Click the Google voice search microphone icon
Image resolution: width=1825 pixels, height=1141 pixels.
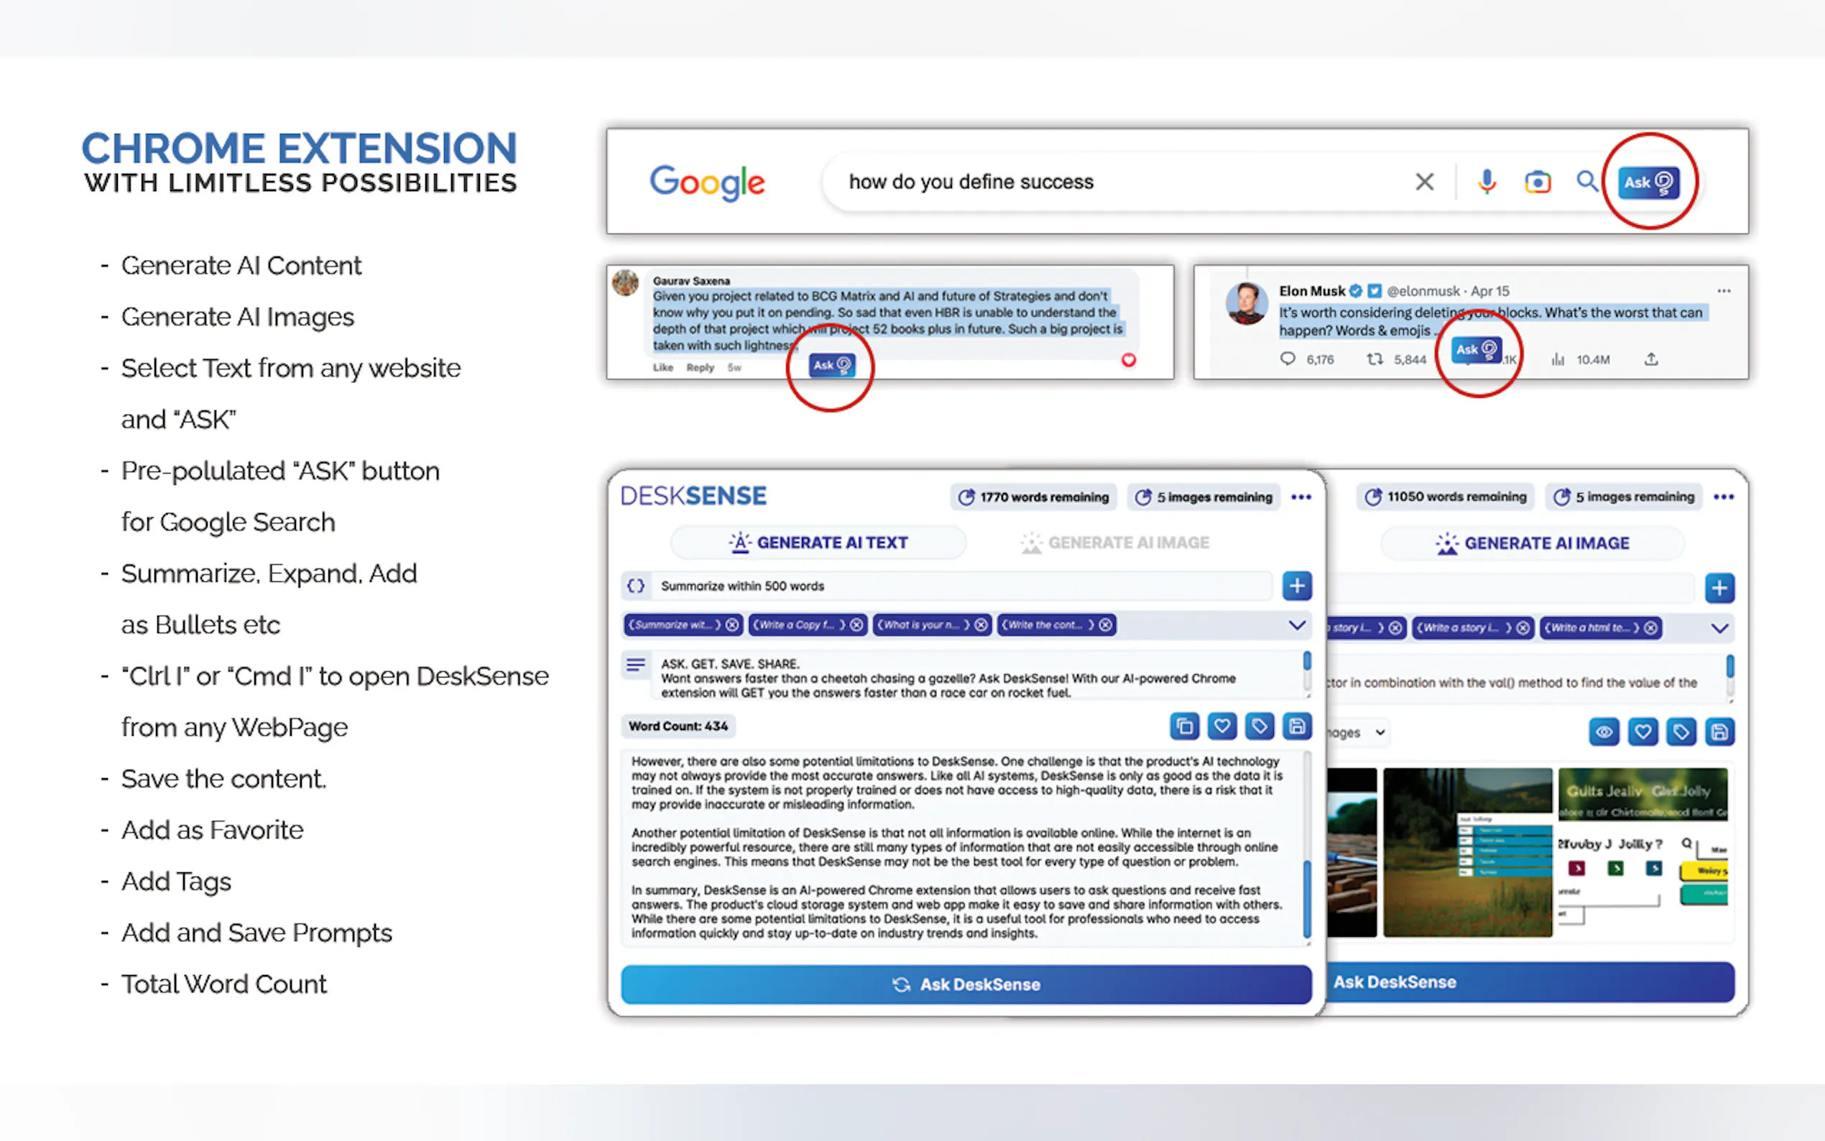[1487, 182]
